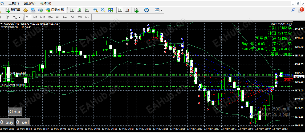Open the 帮助(H) menu

46,3
